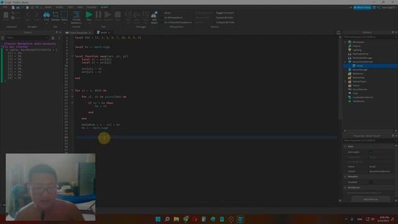The image size is (398, 224).
Task: Open the MODEL ribbon tab
Action: [59, 7]
